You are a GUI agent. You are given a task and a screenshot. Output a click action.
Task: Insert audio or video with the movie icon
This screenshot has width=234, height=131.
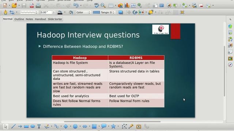click(133, 5)
